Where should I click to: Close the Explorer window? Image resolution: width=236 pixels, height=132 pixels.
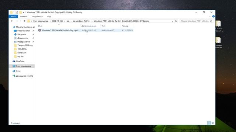point(211,12)
